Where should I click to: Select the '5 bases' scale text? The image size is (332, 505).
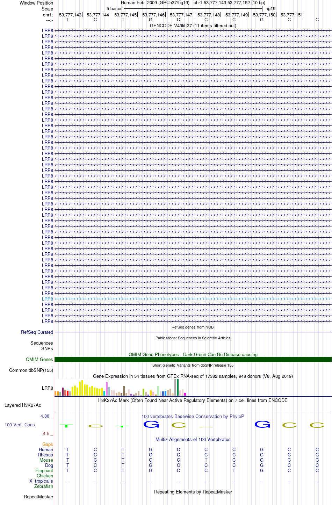(x=115, y=9)
